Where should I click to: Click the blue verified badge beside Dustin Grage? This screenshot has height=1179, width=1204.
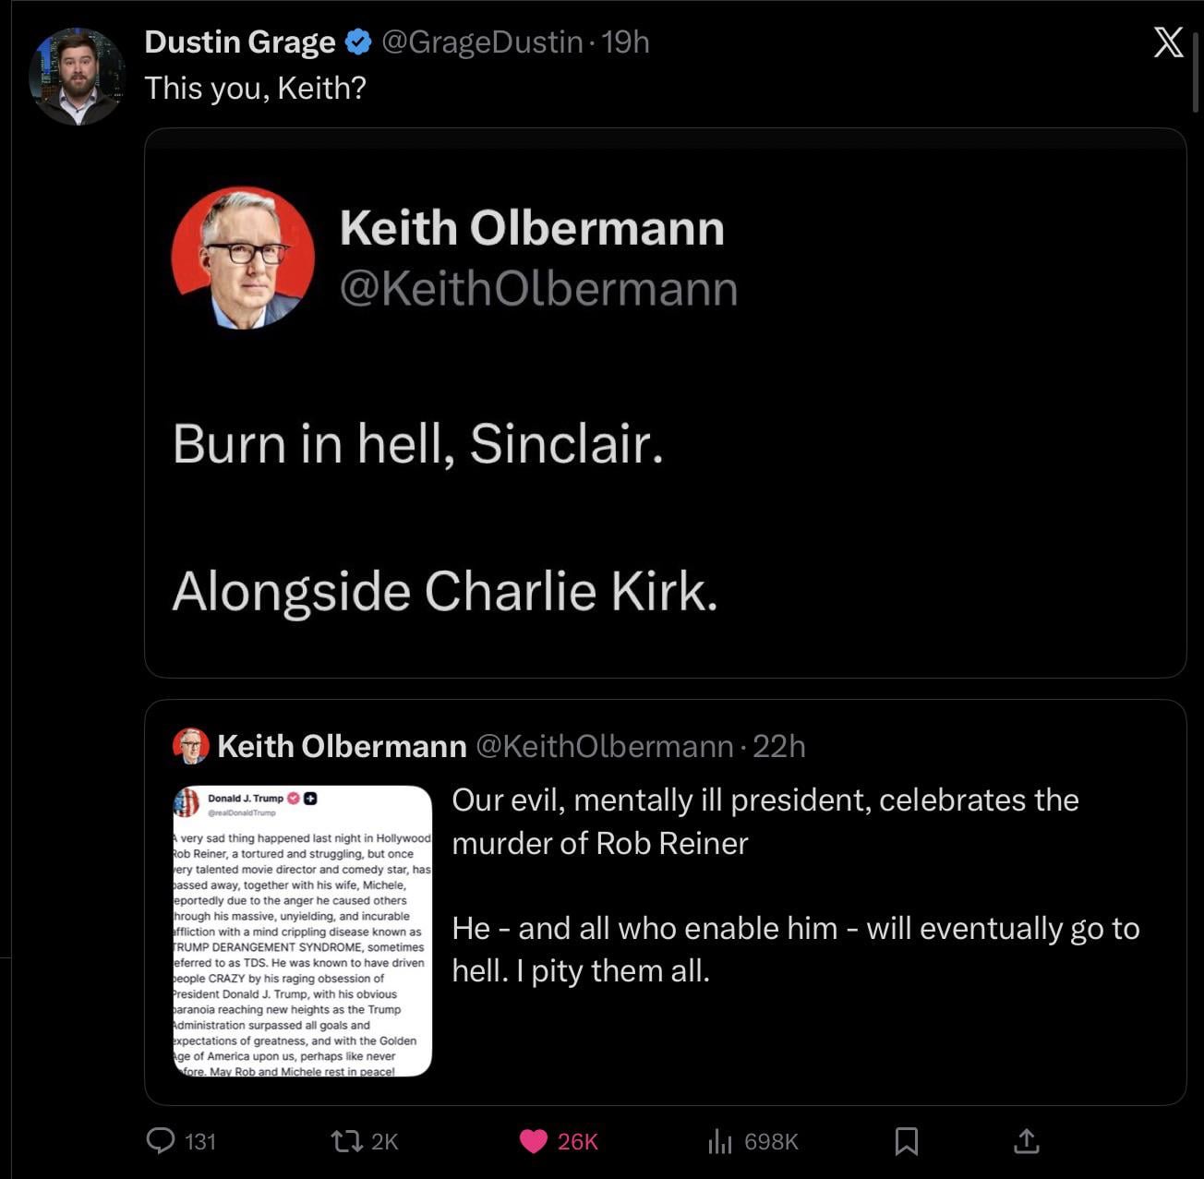[x=358, y=42]
